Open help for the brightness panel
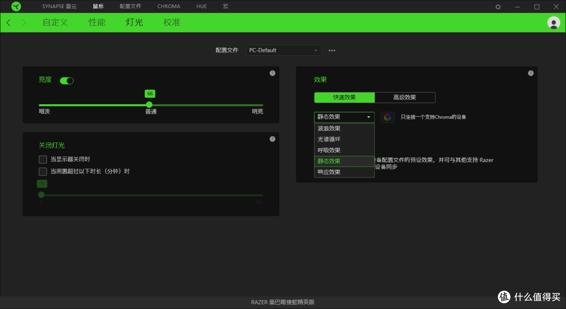 [x=272, y=73]
